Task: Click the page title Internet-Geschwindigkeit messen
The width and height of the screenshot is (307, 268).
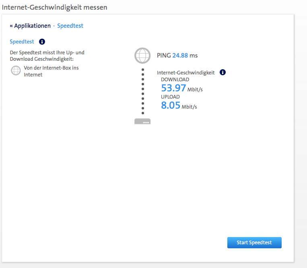Action: pyautogui.click(x=55, y=7)
